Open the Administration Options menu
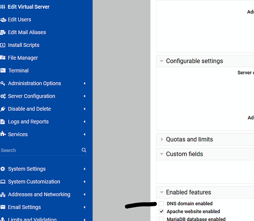The height and width of the screenshot is (221, 254). pos(43,84)
